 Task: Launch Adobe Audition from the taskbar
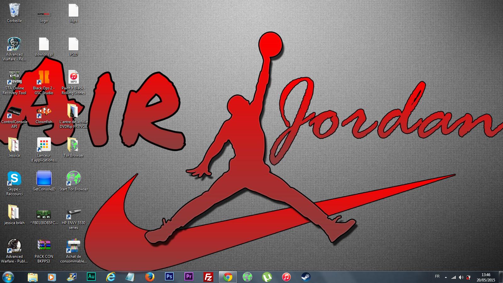(x=91, y=277)
